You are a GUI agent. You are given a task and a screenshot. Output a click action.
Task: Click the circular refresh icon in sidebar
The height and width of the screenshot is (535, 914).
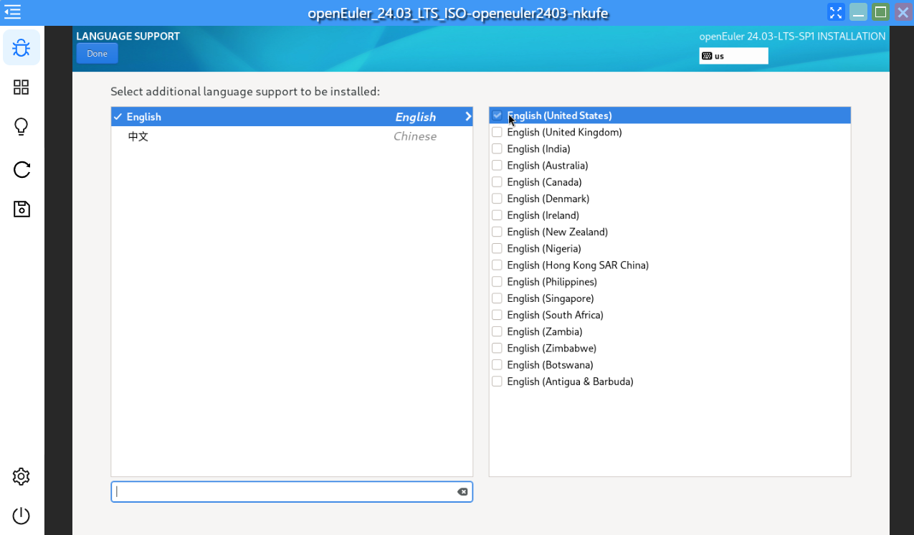click(x=22, y=169)
